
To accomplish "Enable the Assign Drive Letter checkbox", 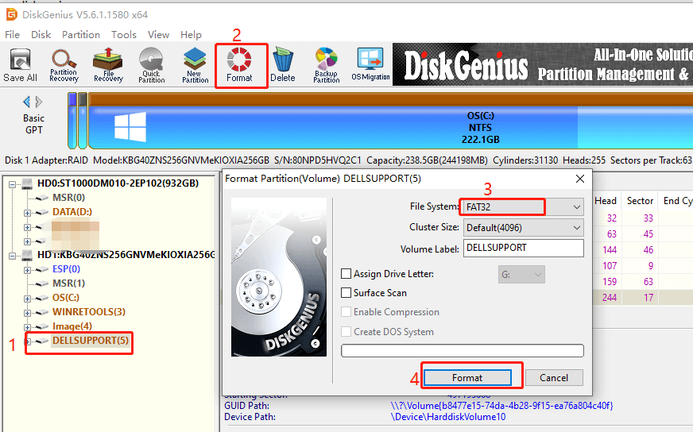I will click(x=346, y=274).
